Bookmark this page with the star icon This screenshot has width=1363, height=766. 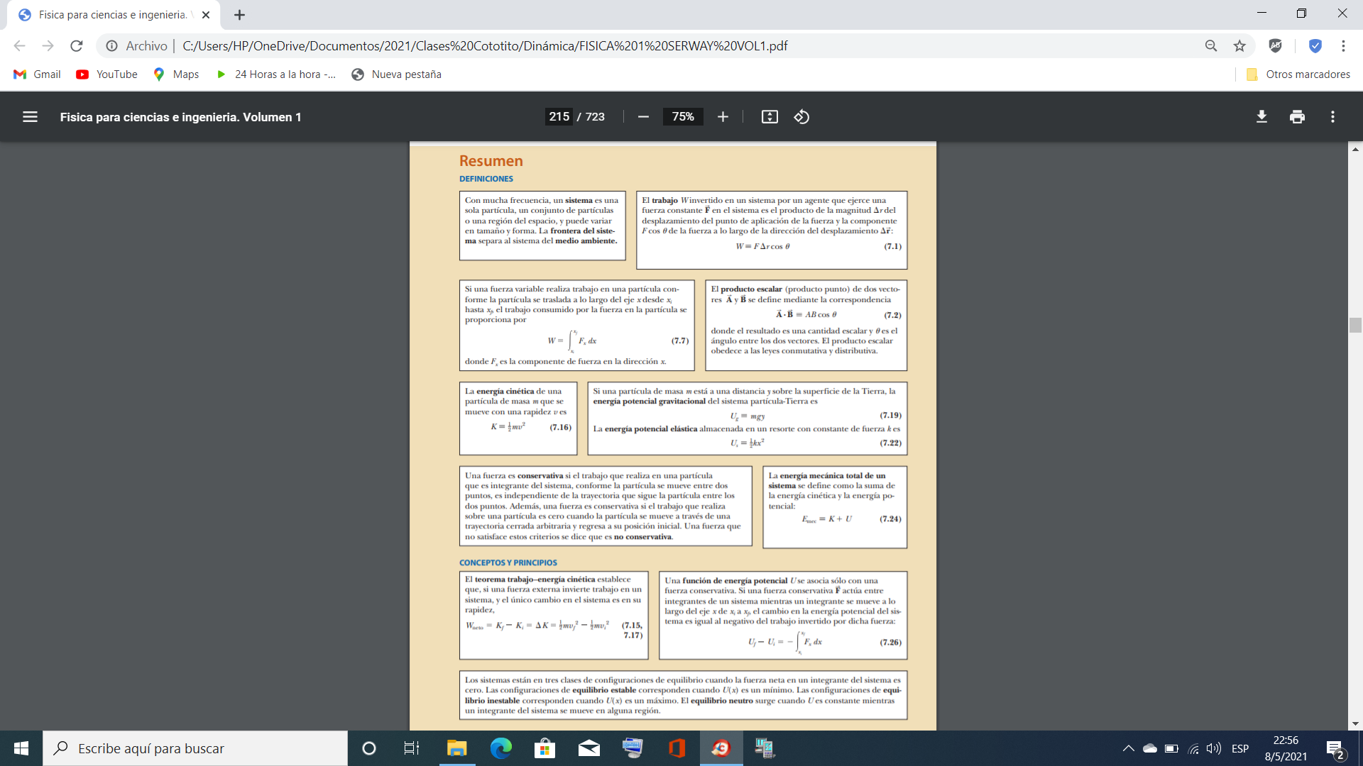tap(1239, 46)
